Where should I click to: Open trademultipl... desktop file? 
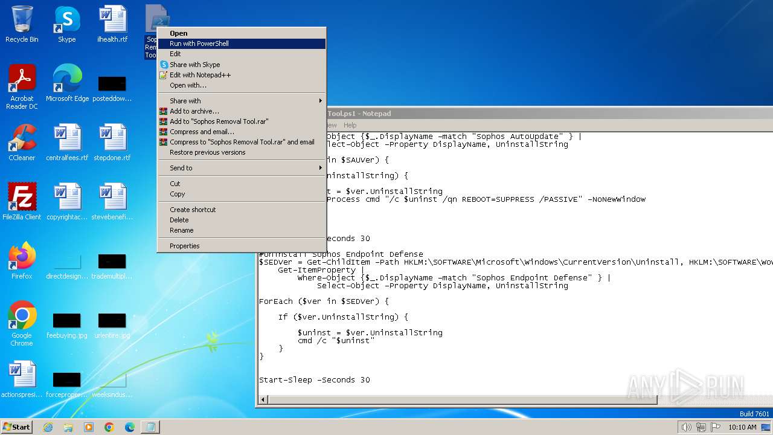[x=112, y=266]
